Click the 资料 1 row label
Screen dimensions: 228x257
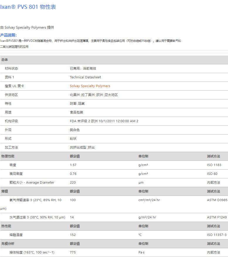9,77
